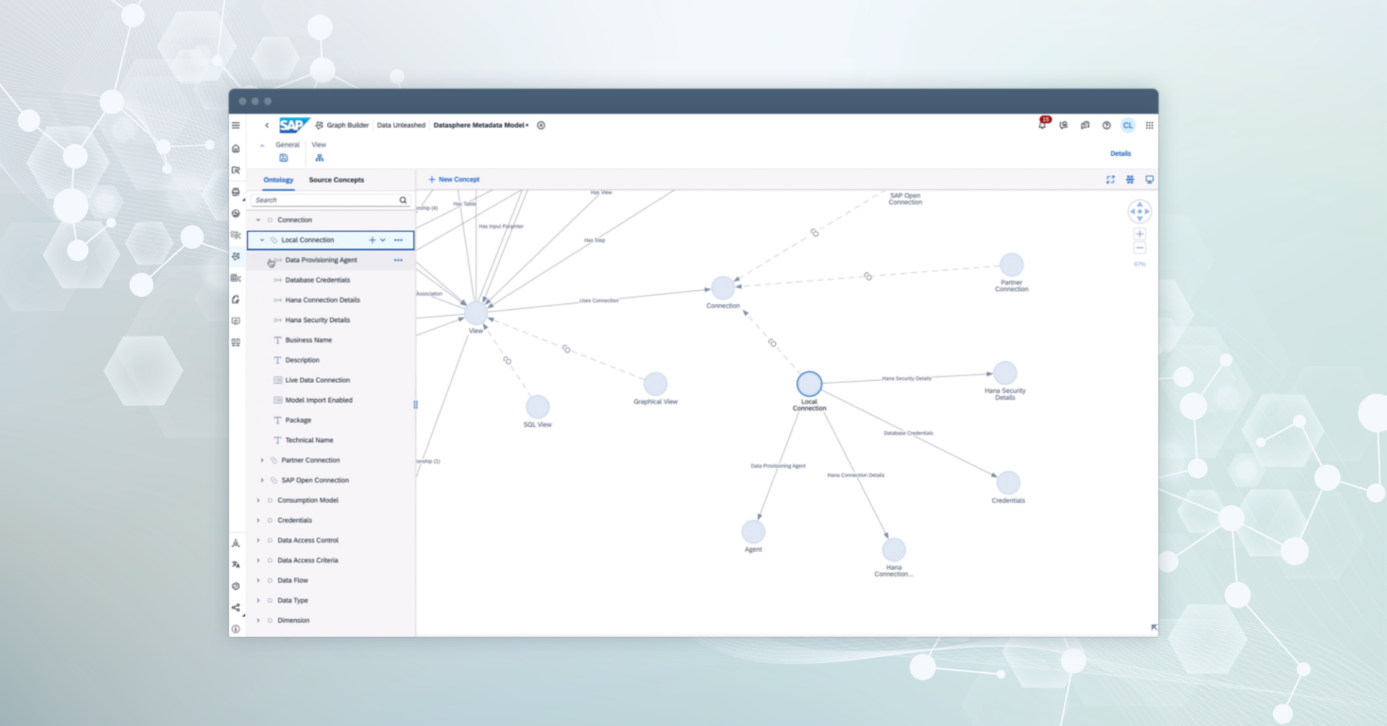This screenshot has height=726, width=1387.
Task: Click the Search input field
Action: click(x=331, y=200)
